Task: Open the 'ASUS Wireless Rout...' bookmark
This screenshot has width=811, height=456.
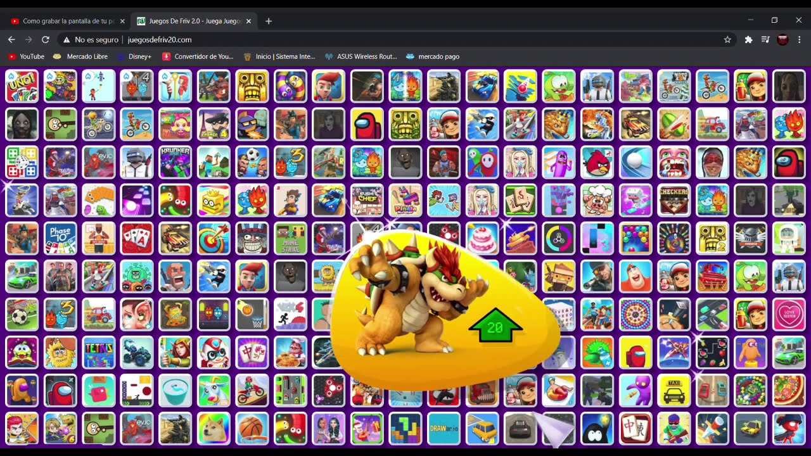Action: (x=361, y=56)
